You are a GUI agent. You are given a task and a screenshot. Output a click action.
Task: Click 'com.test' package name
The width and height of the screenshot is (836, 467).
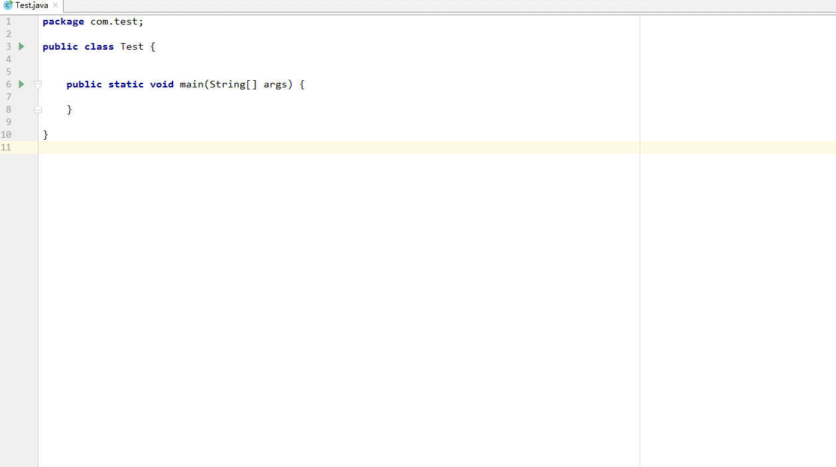tap(114, 21)
